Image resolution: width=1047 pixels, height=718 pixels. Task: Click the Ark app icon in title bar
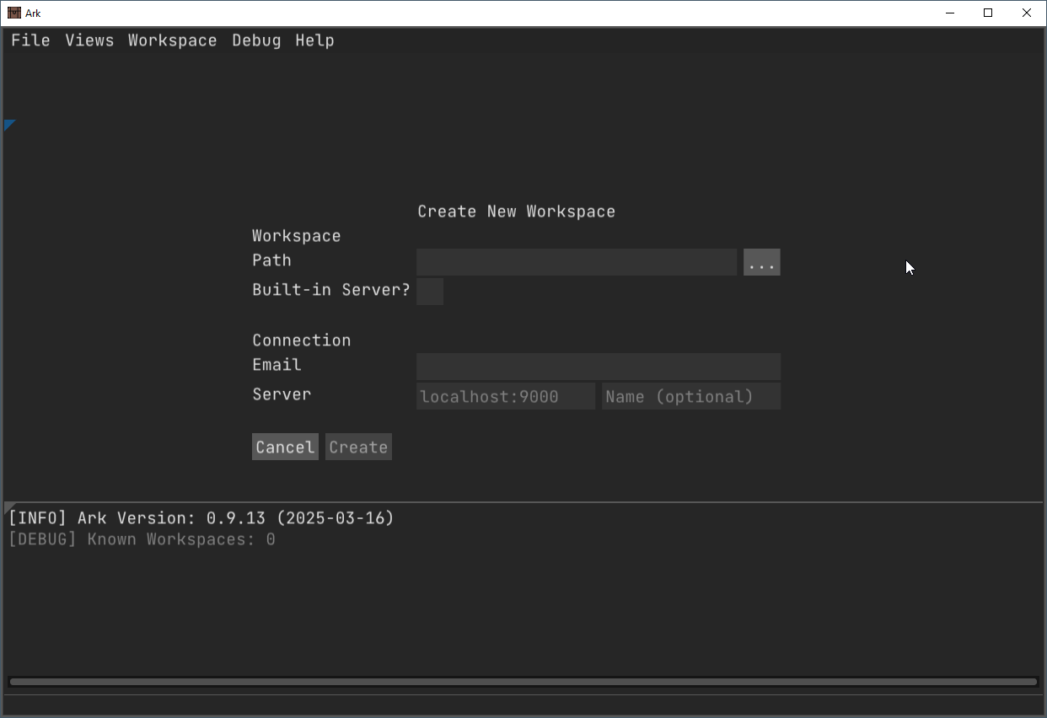tap(13, 13)
